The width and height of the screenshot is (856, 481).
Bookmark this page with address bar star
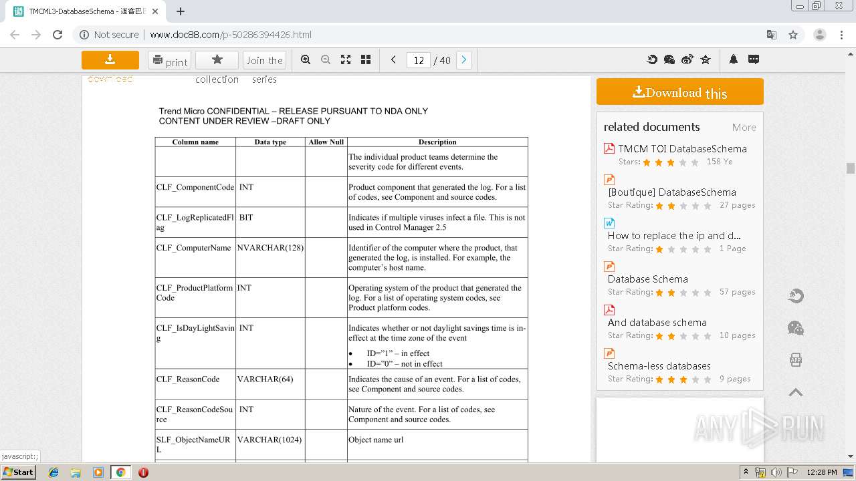pos(793,35)
